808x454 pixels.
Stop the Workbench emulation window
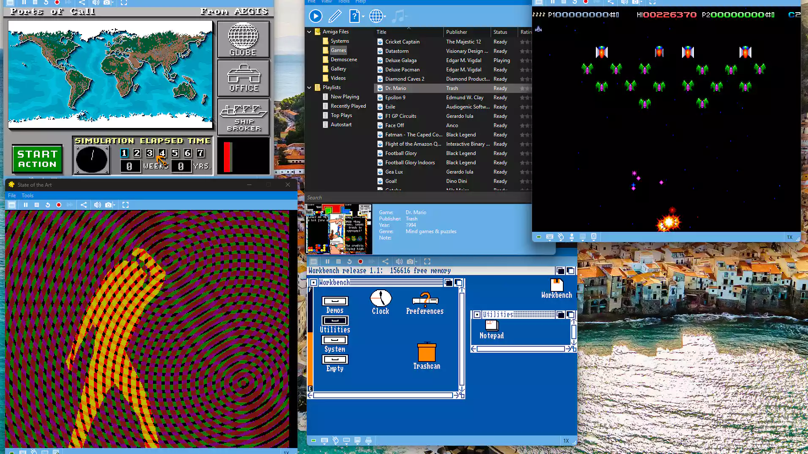tap(338, 261)
